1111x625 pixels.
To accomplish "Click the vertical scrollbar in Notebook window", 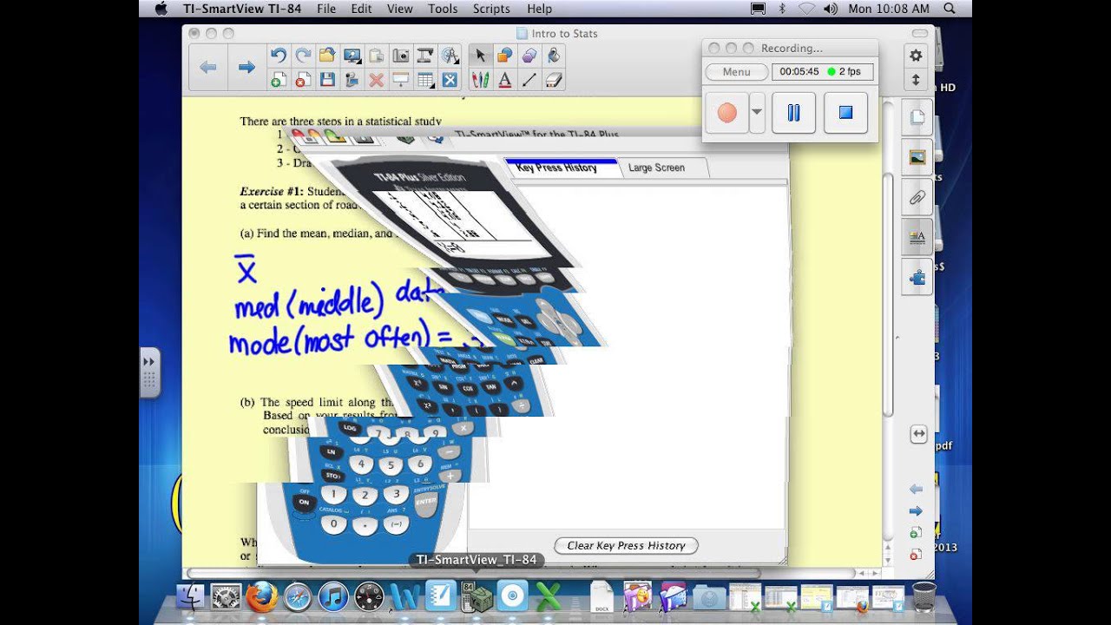I will (887, 295).
